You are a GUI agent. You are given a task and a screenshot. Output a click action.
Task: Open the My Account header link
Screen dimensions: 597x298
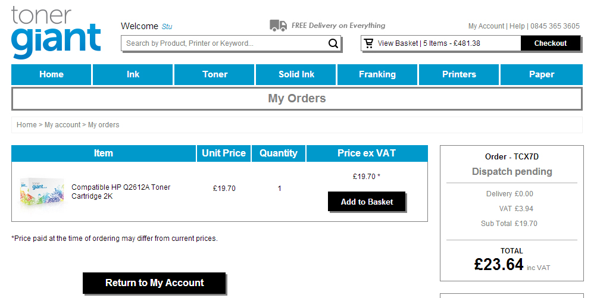click(x=486, y=26)
